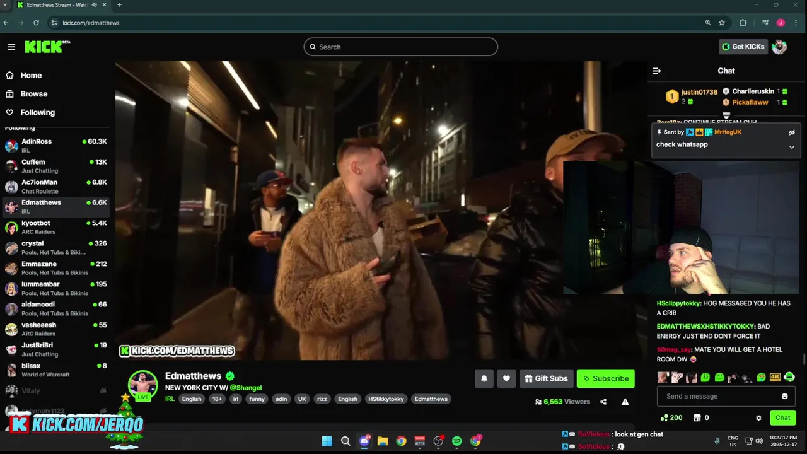Open Cuffem channel from sidebar
Screen dimensions: 807x454
click(57, 166)
